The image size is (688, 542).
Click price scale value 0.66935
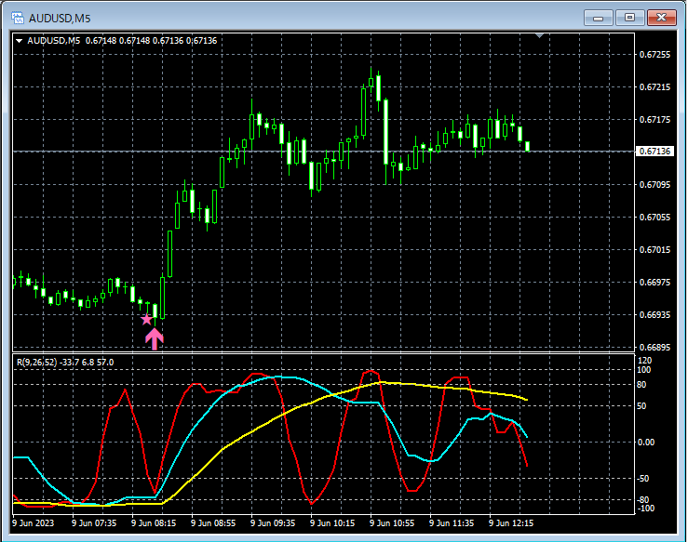pos(654,314)
